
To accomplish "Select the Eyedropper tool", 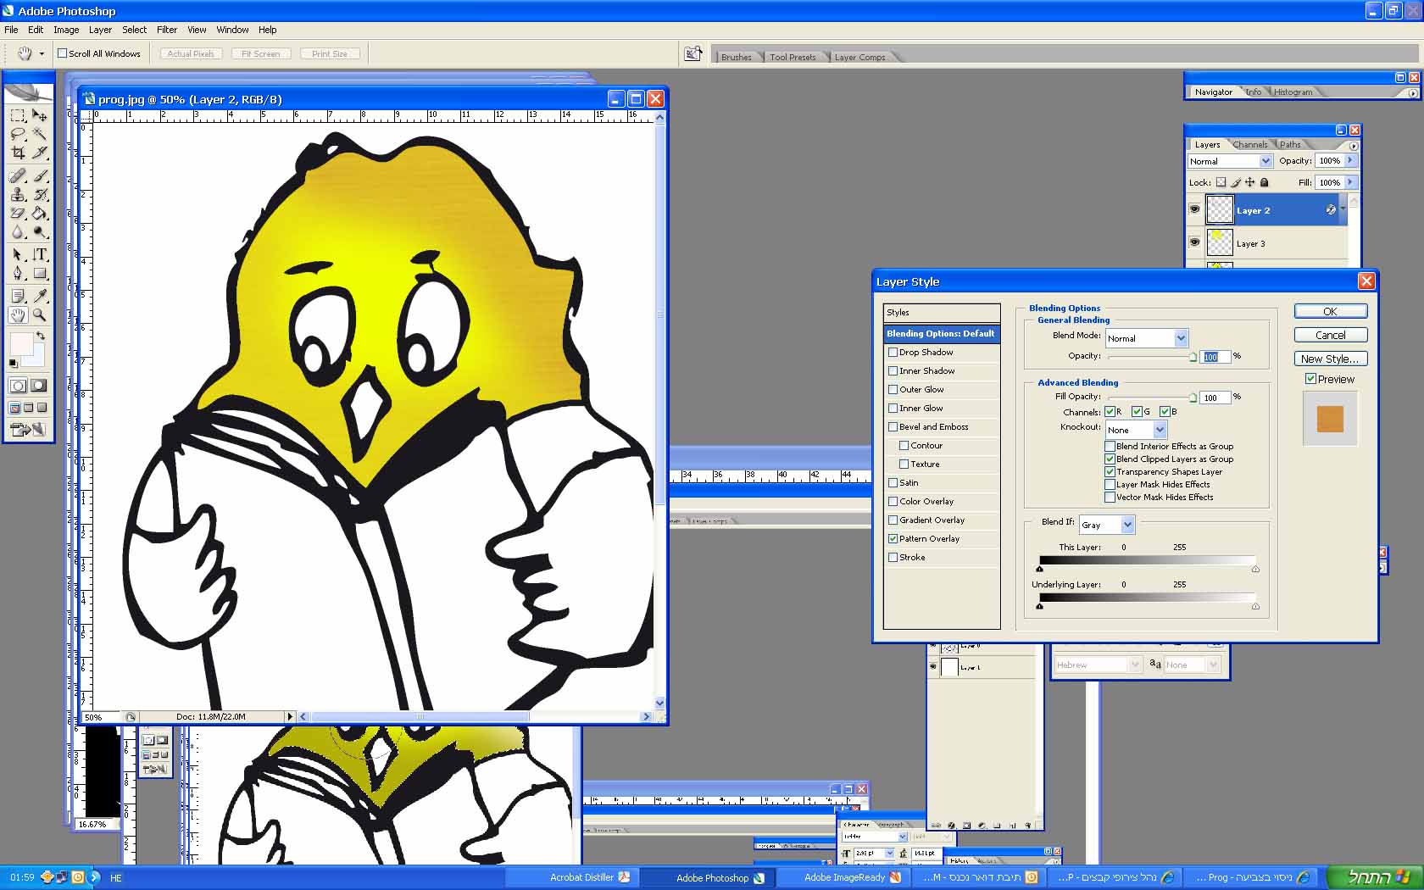I will tap(40, 296).
